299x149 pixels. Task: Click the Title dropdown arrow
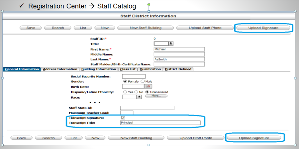tap(171, 43)
